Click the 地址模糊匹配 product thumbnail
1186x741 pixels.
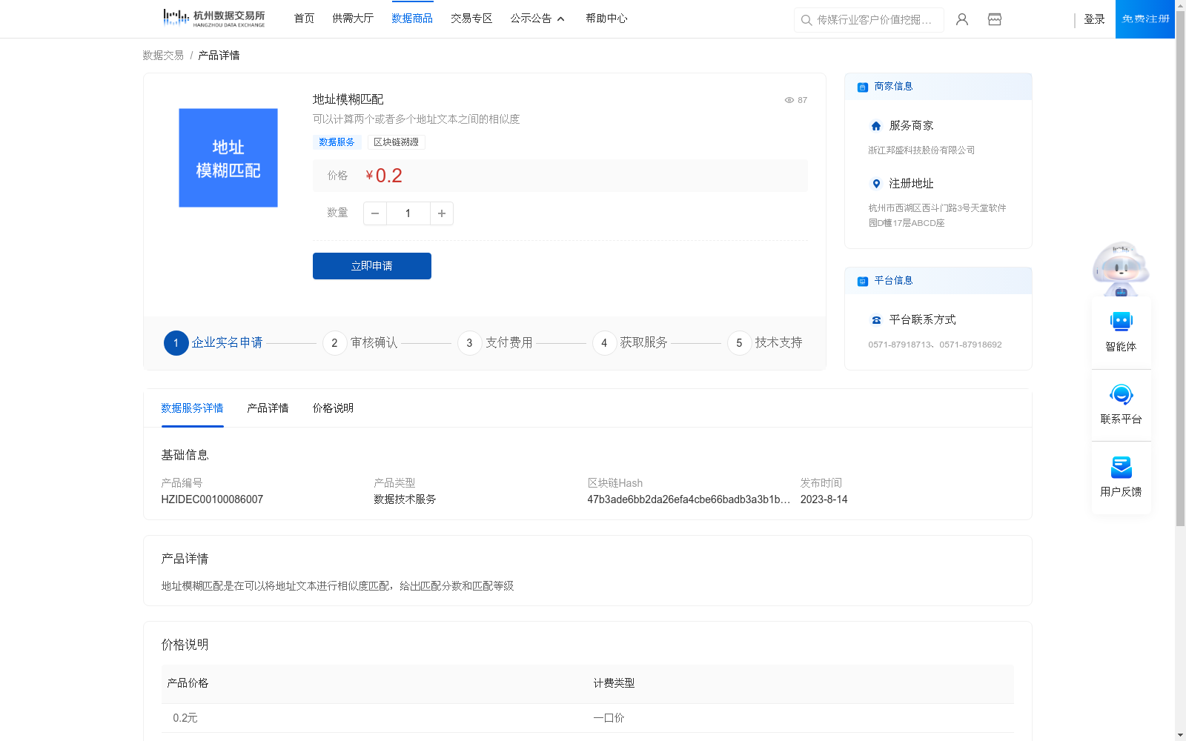228,158
